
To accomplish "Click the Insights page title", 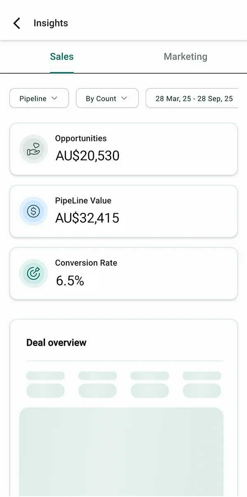I will (51, 23).
